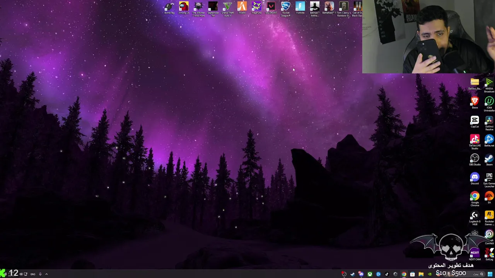495x278 pixels.
Task: Select the Google Chrome desktop icon
Action: (x=475, y=199)
